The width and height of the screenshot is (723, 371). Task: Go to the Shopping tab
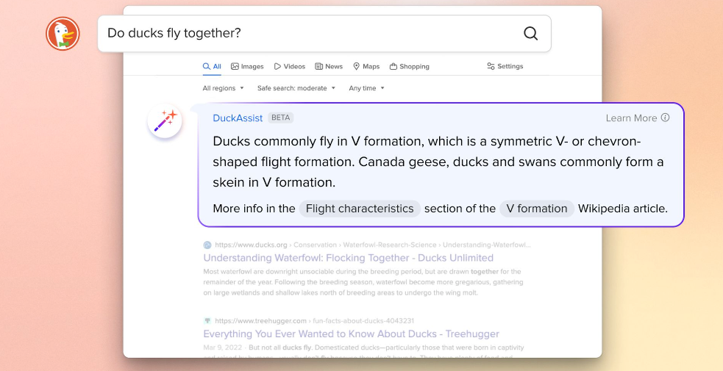pos(409,66)
